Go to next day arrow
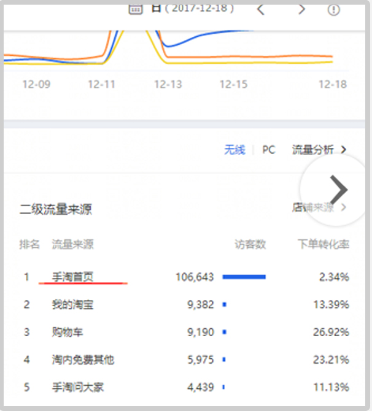The height and width of the screenshot is (411, 372). [301, 10]
